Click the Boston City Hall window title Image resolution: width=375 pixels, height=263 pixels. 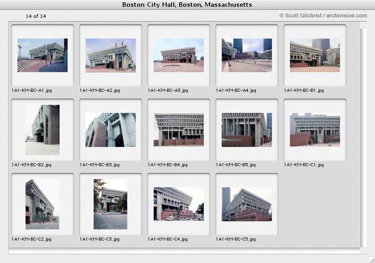pos(187,4)
